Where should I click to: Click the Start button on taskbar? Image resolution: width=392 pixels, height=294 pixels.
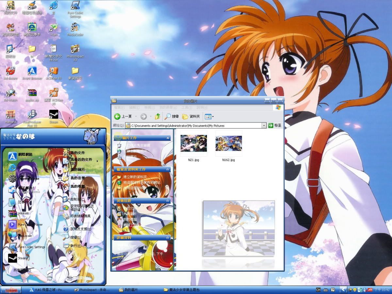point(11,290)
